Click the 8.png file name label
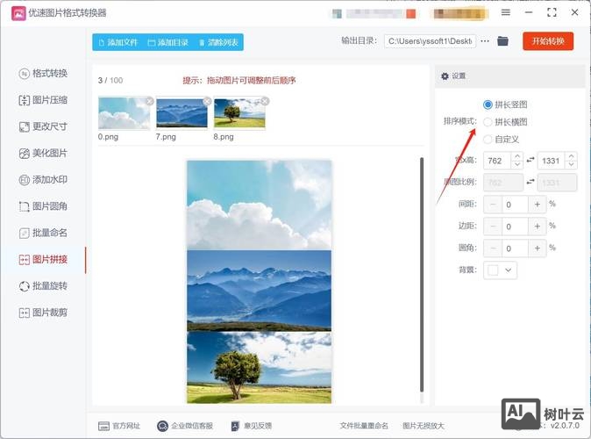 (224, 137)
